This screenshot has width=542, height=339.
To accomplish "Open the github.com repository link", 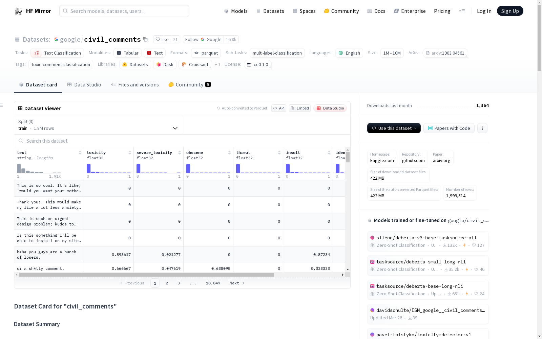I will [413, 158].
